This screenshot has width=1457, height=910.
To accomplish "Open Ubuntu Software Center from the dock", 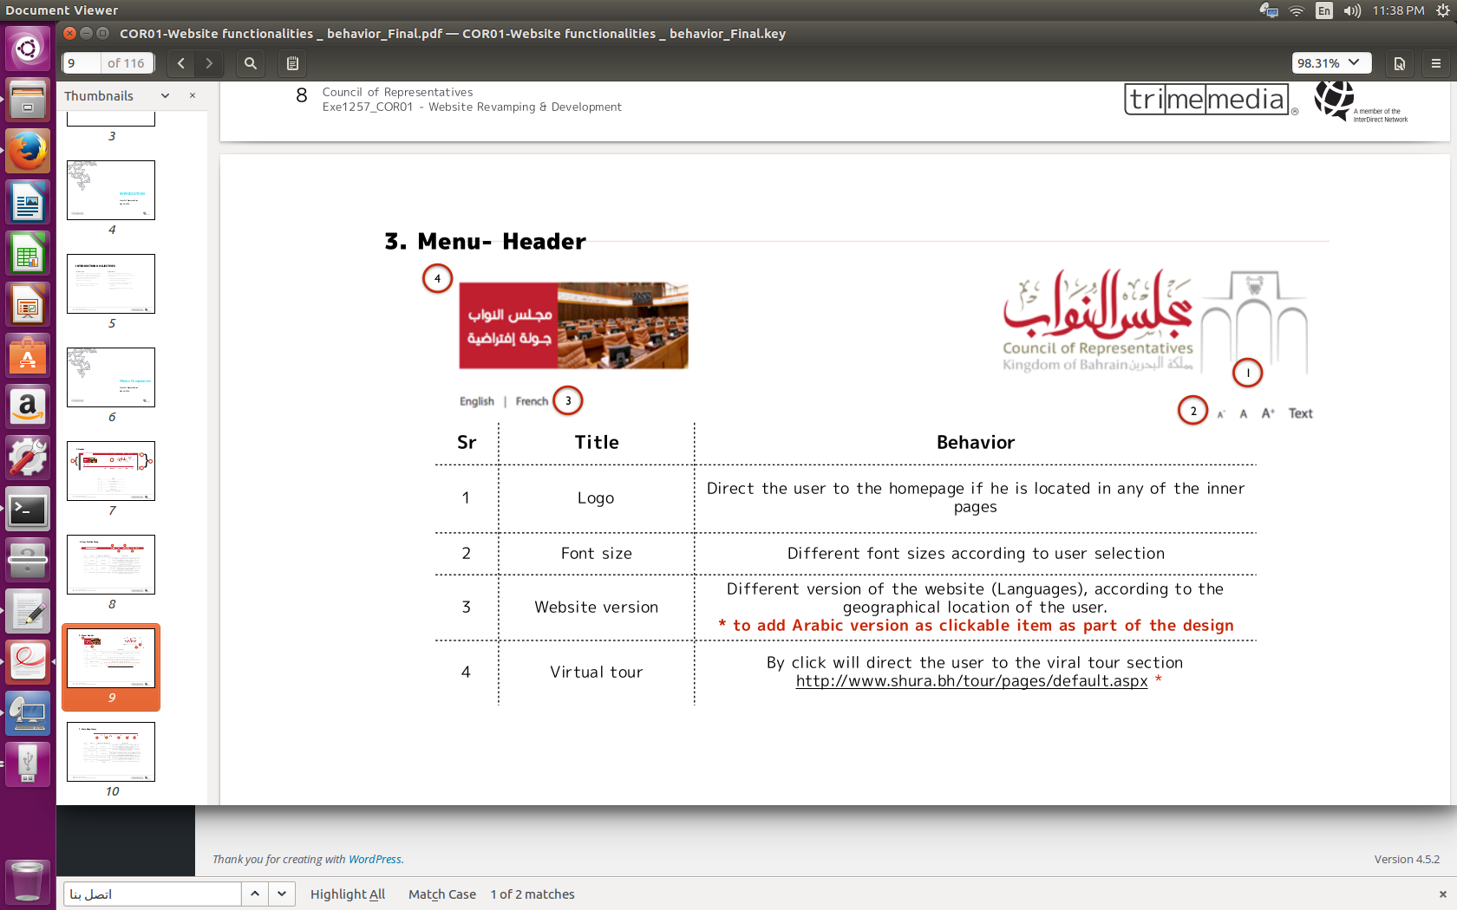I will pos(28,356).
